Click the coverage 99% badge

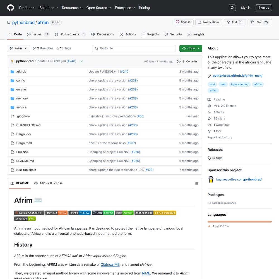(x=25, y=219)
